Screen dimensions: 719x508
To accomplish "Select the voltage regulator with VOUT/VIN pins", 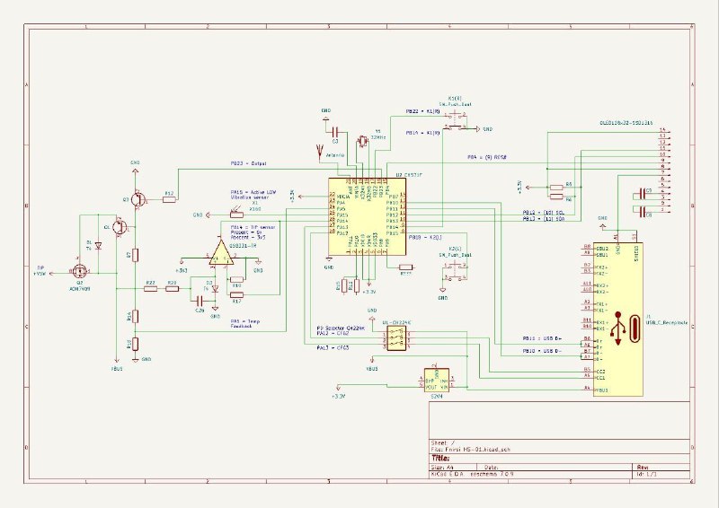I will (438, 380).
